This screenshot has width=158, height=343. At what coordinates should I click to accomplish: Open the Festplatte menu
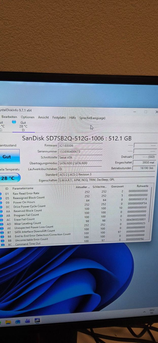59,118
